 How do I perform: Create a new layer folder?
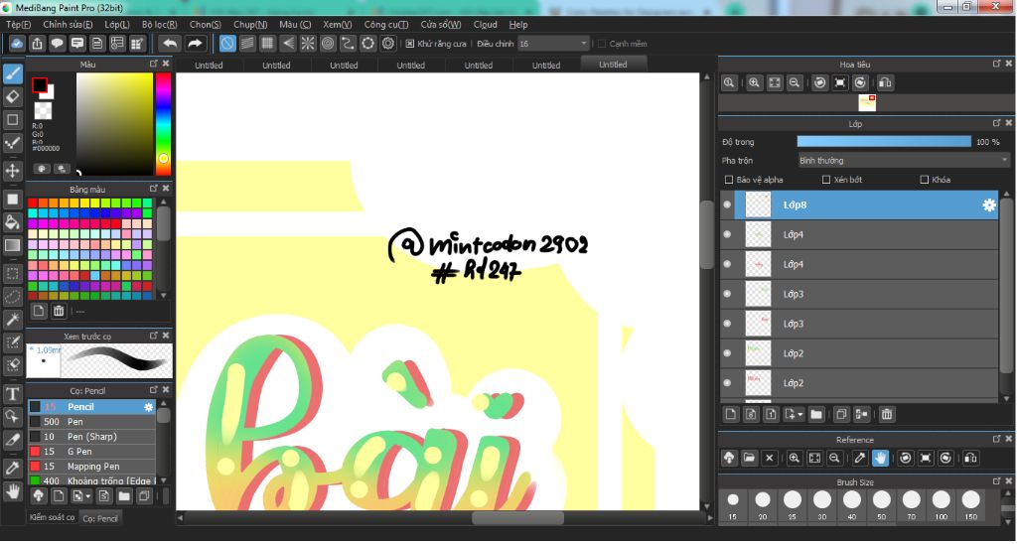pos(816,414)
